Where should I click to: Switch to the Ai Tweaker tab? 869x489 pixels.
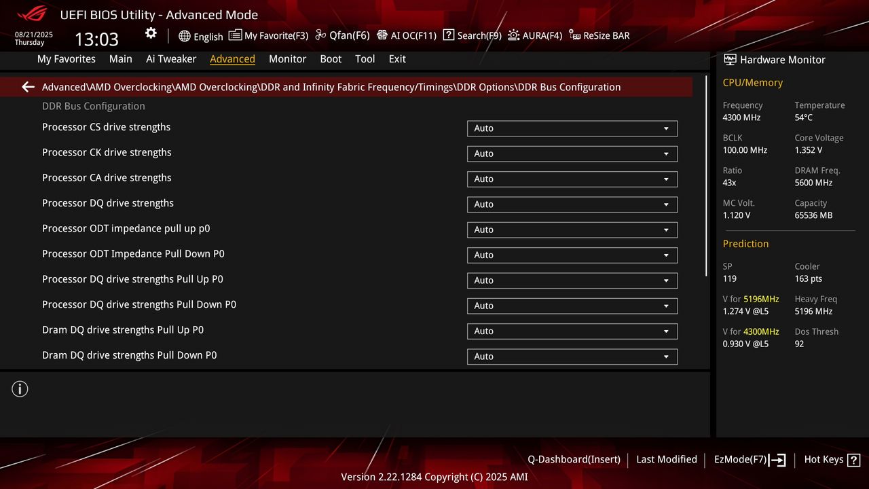(170, 59)
